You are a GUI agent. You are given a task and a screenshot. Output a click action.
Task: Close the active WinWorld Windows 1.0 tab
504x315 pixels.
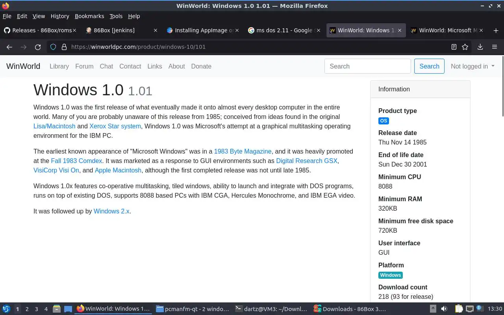pyautogui.click(x=400, y=30)
